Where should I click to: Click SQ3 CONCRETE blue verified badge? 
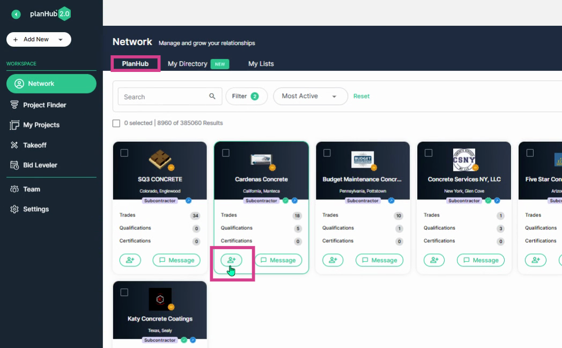coord(188,200)
